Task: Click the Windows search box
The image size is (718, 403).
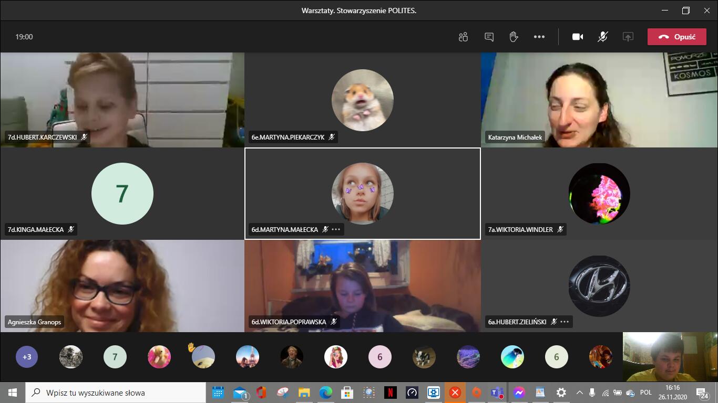Action: (116, 393)
